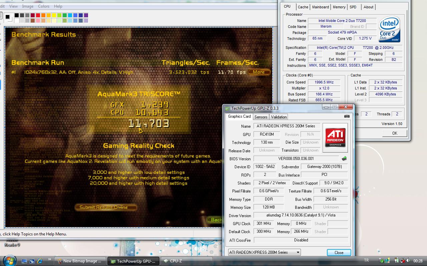Click the Bus Speed 166.4 MHz value
This screenshot has height=266, width=427.
(324, 94)
